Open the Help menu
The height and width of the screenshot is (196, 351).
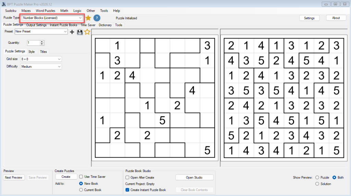point(117,11)
